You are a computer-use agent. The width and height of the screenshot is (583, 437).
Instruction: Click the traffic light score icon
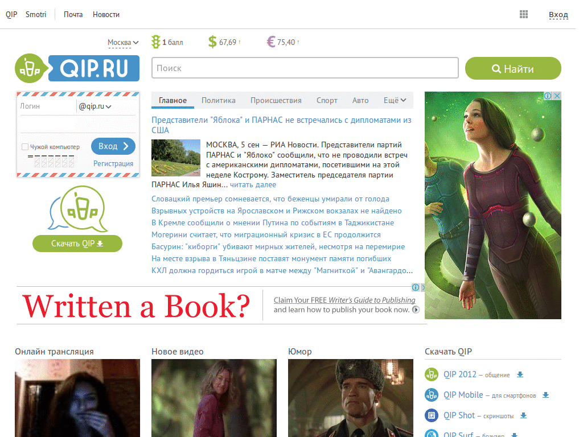pyautogui.click(x=156, y=42)
